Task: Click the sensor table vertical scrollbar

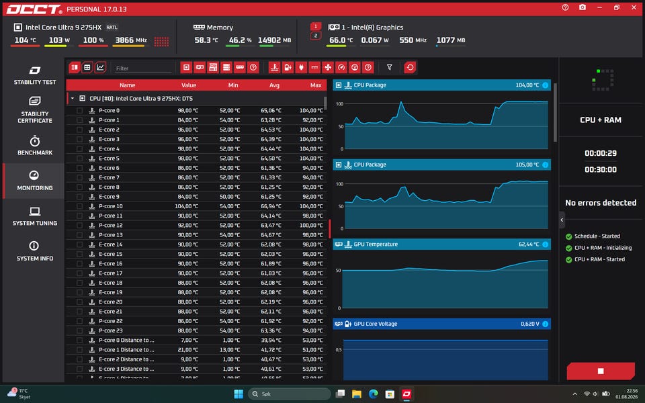Action: [325, 103]
